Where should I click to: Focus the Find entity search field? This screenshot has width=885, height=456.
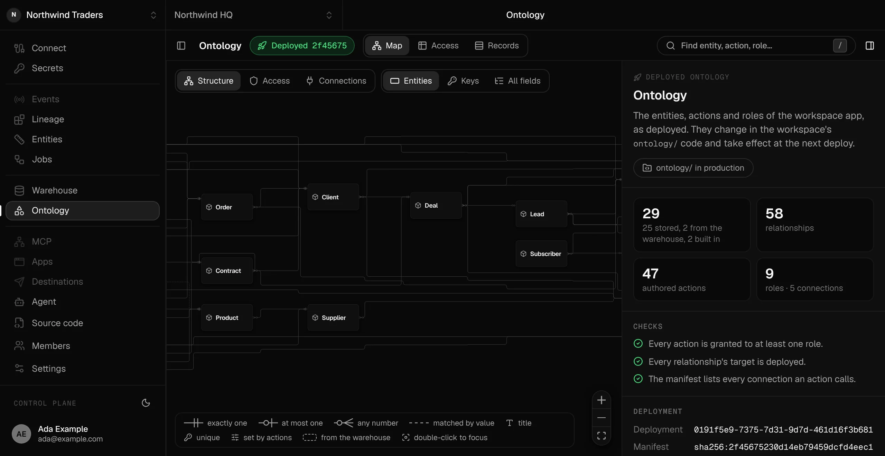point(756,46)
